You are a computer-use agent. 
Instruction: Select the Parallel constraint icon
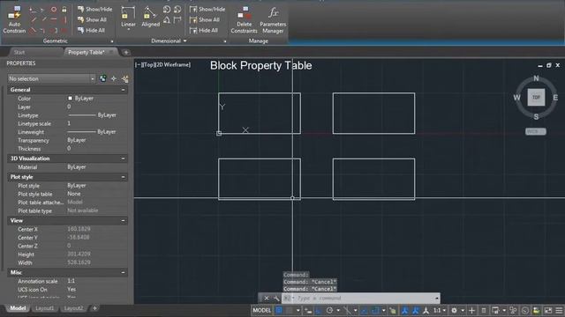(x=33, y=19)
